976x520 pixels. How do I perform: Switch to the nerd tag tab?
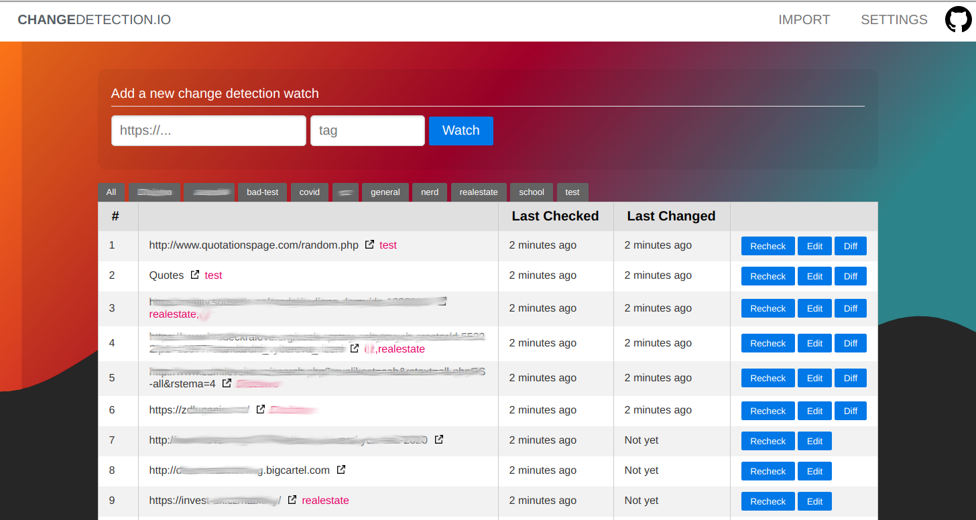coord(430,192)
